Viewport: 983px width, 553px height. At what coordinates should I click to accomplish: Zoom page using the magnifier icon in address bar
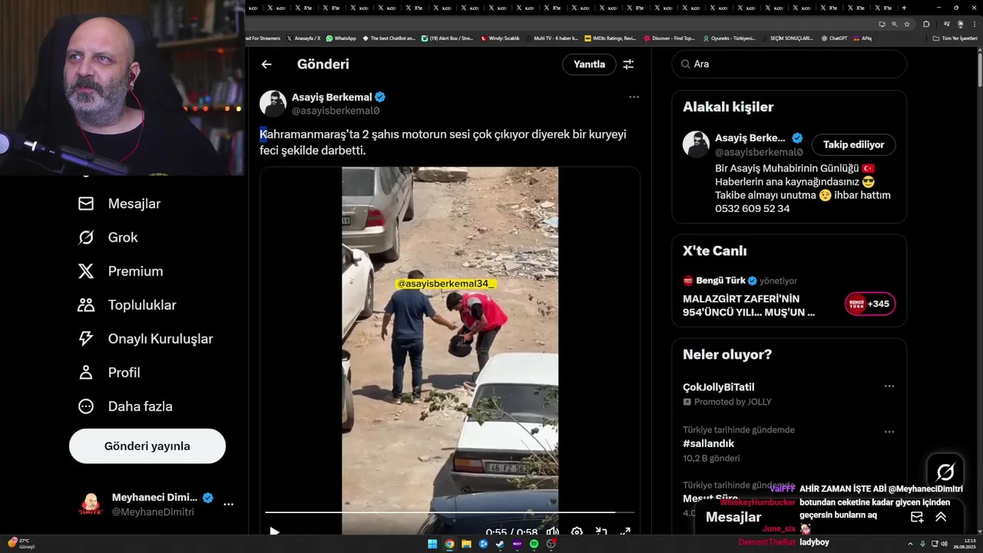pyautogui.click(x=894, y=24)
